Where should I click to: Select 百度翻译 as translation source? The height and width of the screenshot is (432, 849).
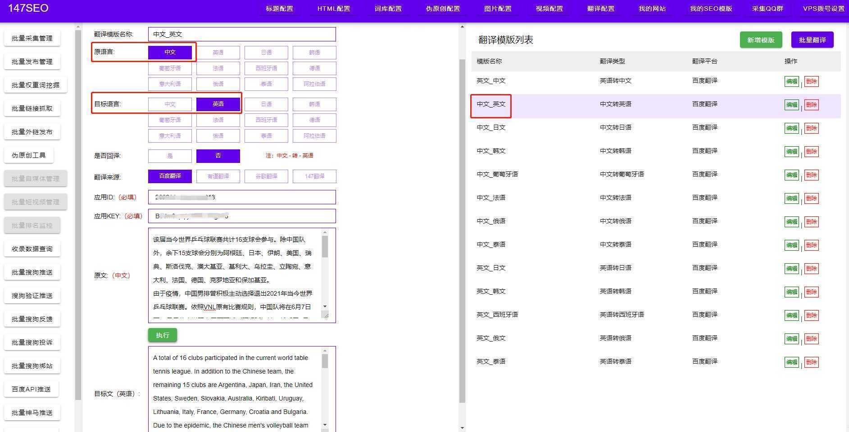pos(170,176)
